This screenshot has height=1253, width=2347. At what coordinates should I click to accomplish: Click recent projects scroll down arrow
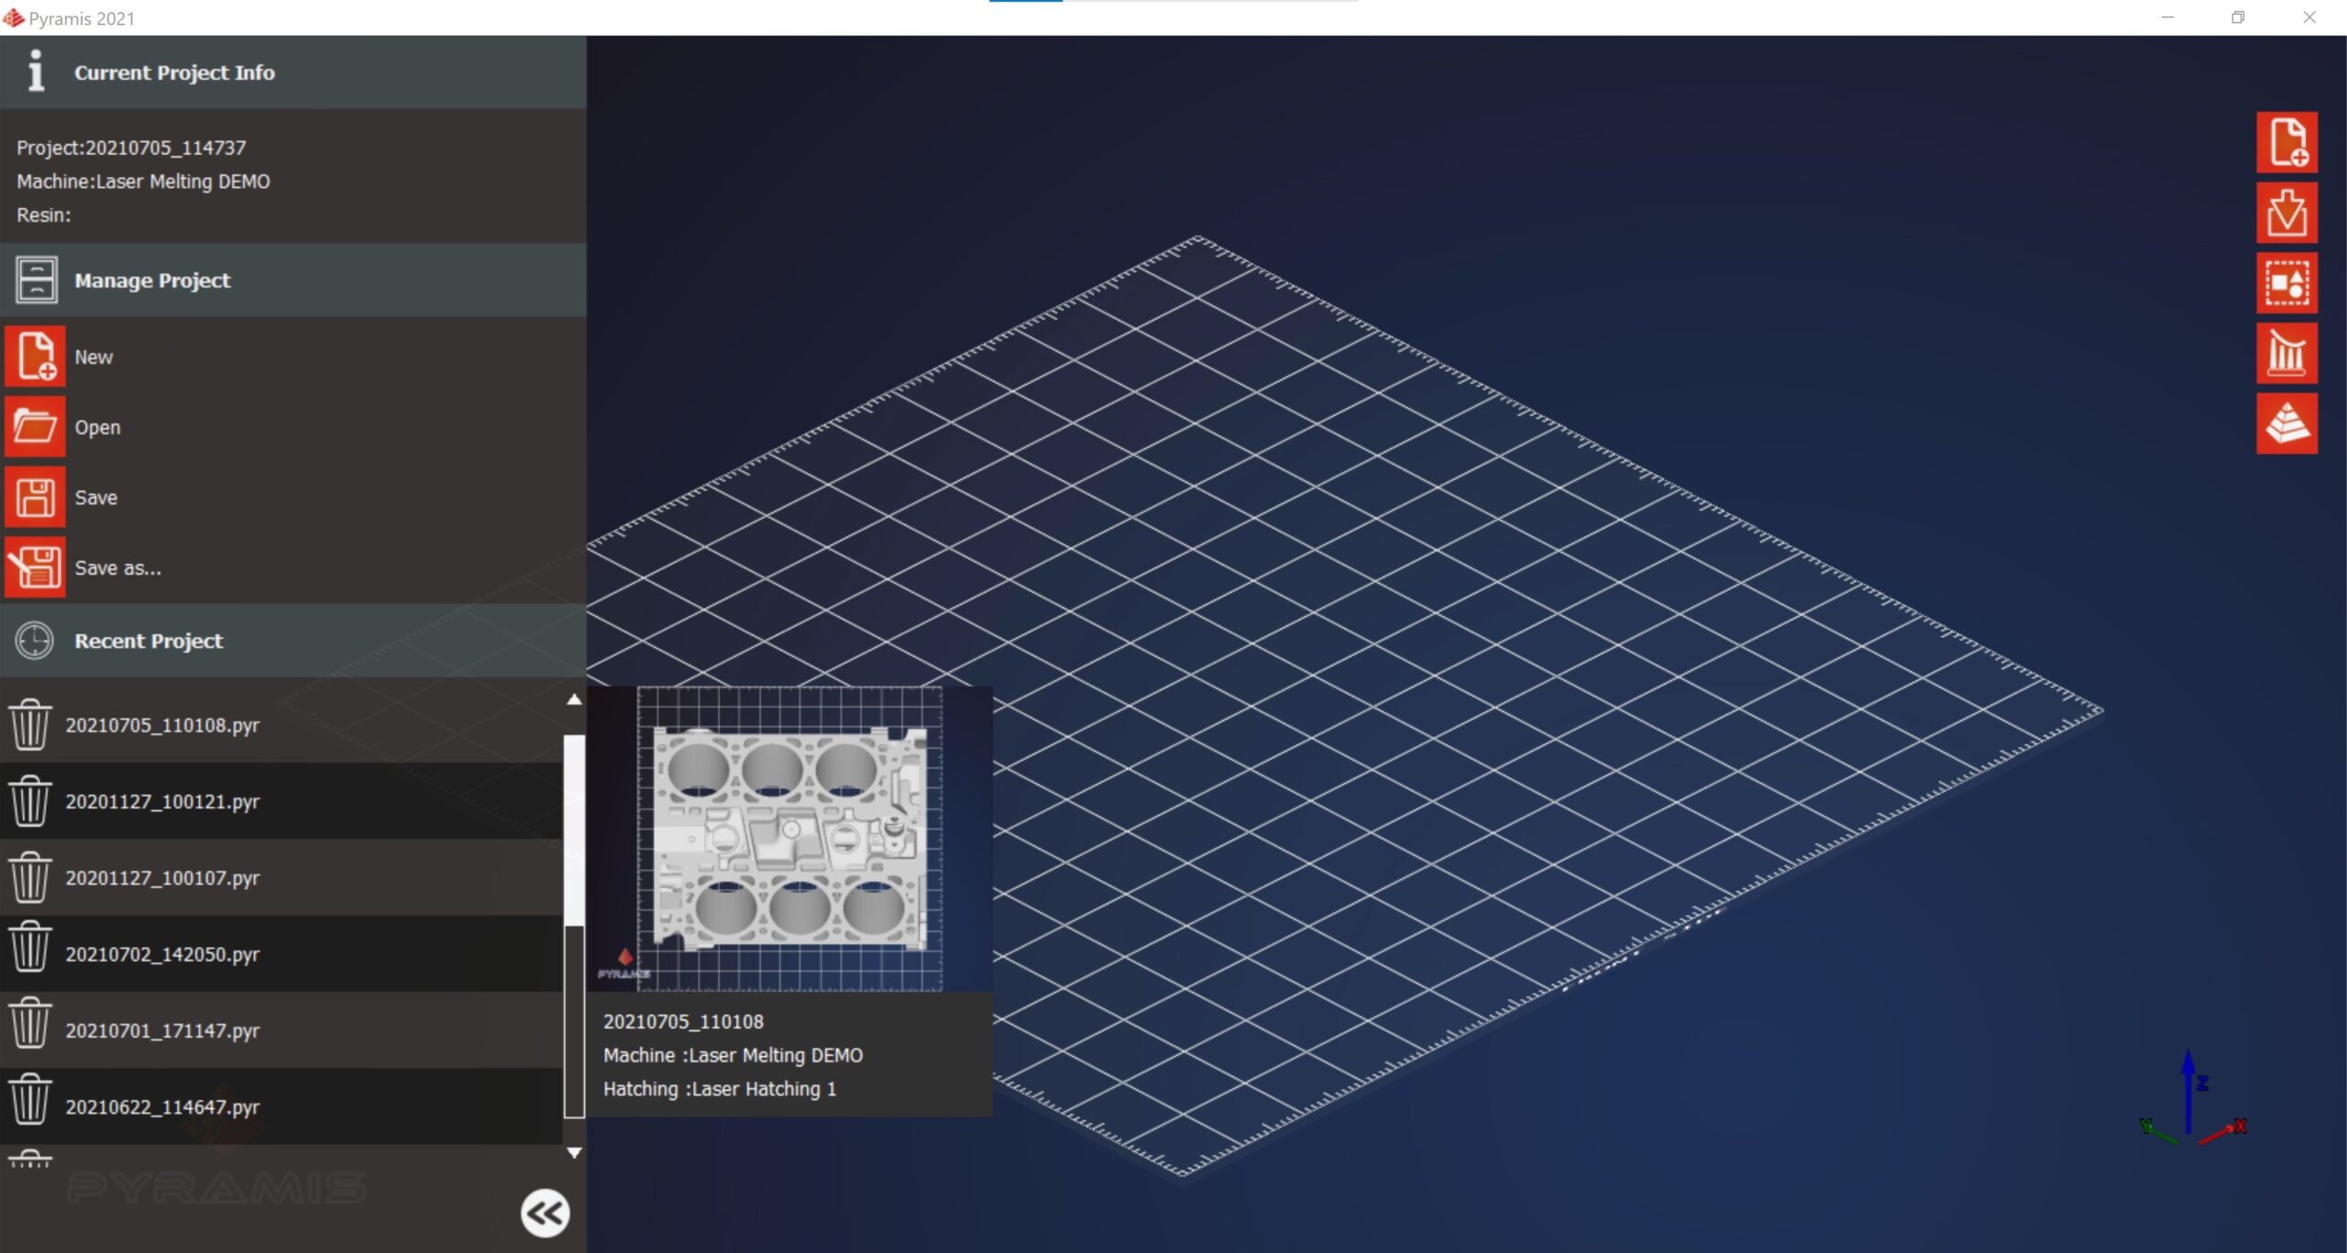(x=574, y=1153)
